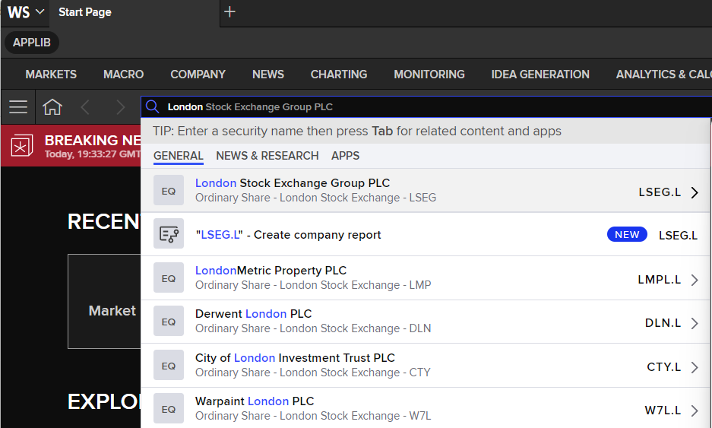
Task: Click the Breaking News alert icon
Action: tap(22, 145)
